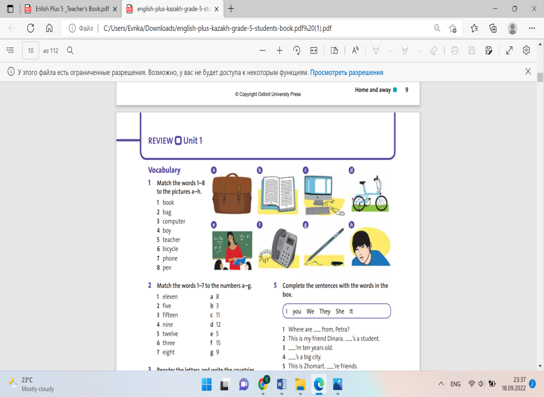Select the Eraser tool
The height and width of the screenshot is (397, 544).
[x=434, y=50]
